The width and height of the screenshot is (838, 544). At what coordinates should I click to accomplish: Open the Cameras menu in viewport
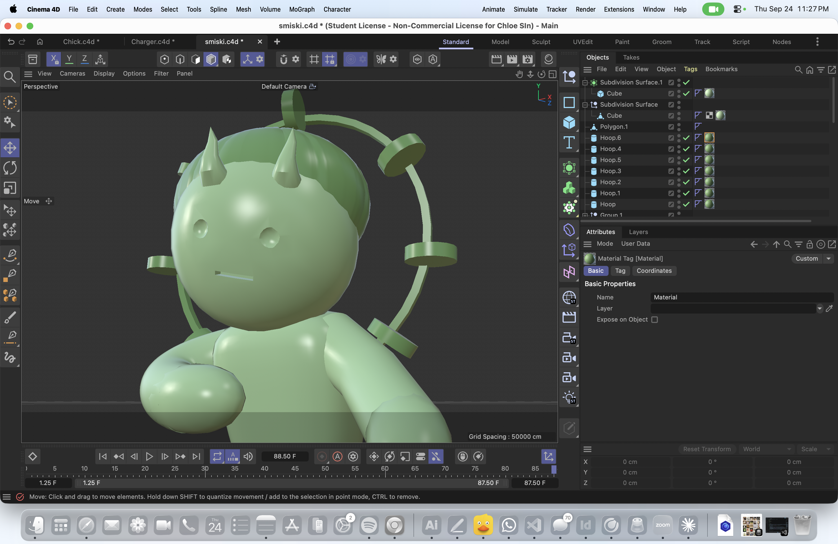tap(72, 74)
